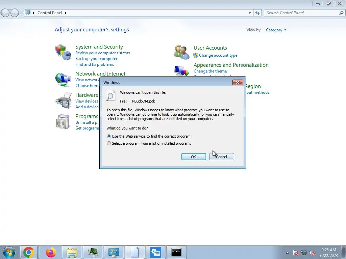Image resolution: width=346 pixels, height=259 pixels.
Task: Show hidden tray icons arrow
Action: tap(287, 253)
